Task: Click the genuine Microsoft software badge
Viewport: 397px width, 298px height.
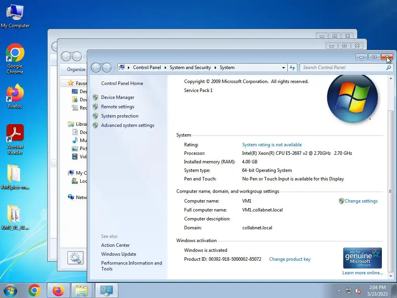Action: (x=362, y=258)
